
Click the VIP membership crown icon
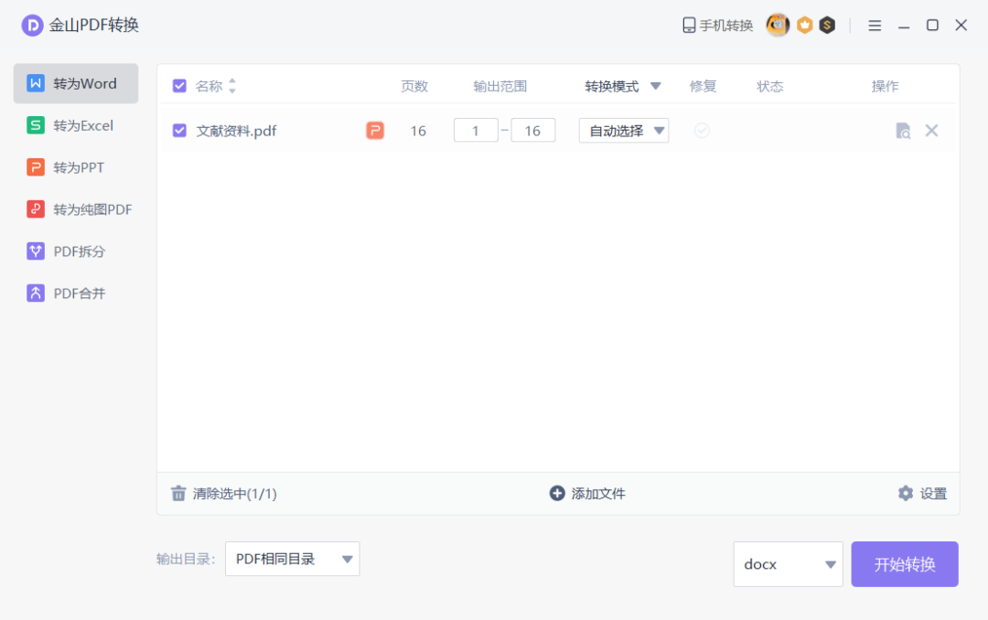click(x=803, y=25)
